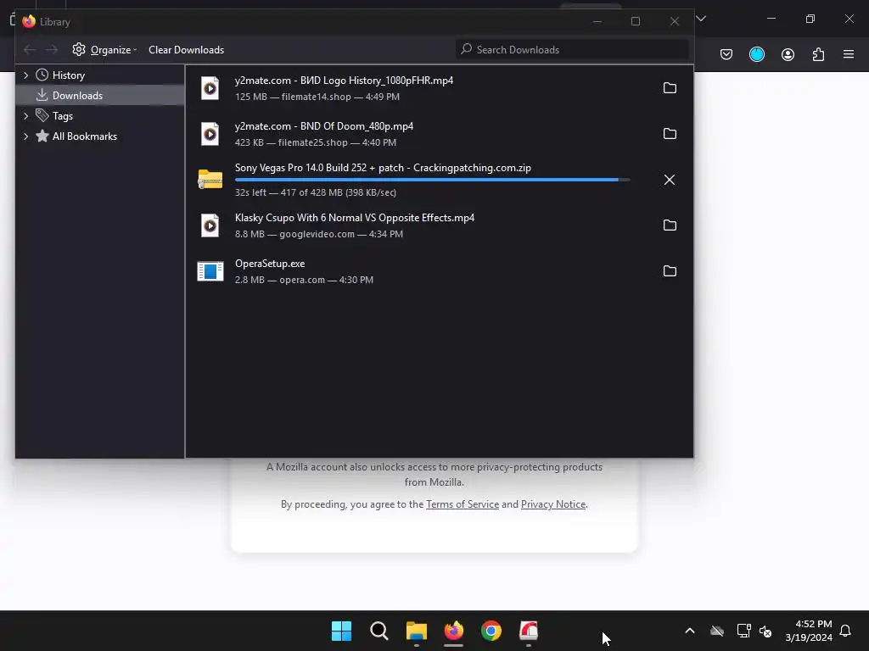Open the network status tray icon
Image resolution: width=869 pixels, height=651 pixels.
point(743,631)
